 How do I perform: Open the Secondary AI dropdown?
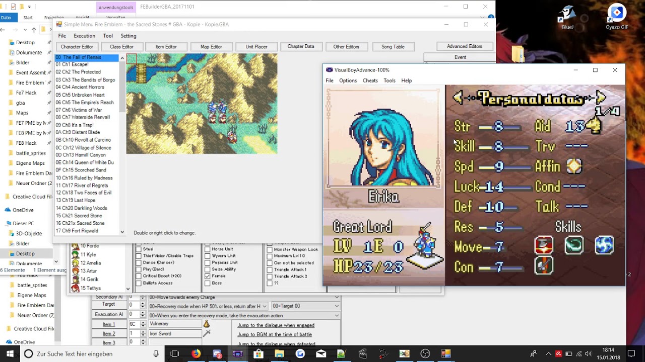(244, 297)
